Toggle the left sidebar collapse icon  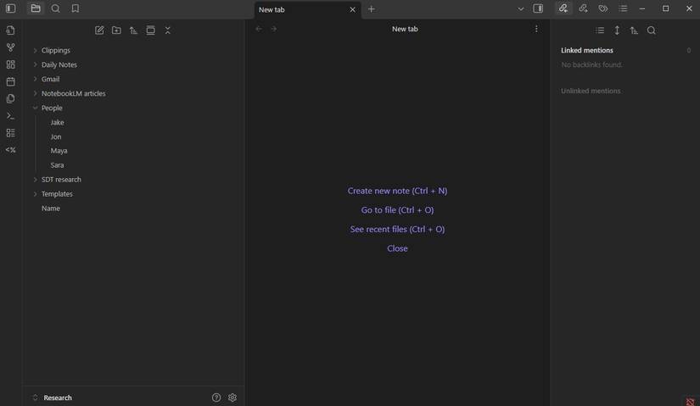click(x=11, y=8)
